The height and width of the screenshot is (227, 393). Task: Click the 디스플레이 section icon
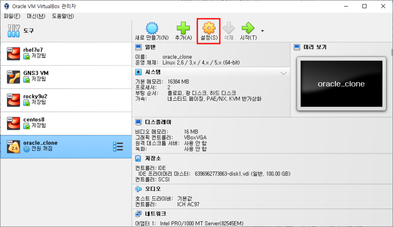[138, 122]
